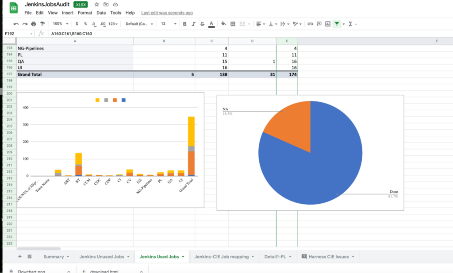Click the Move to folder icon
The image size is (453, 273).
tap(106, 4)
